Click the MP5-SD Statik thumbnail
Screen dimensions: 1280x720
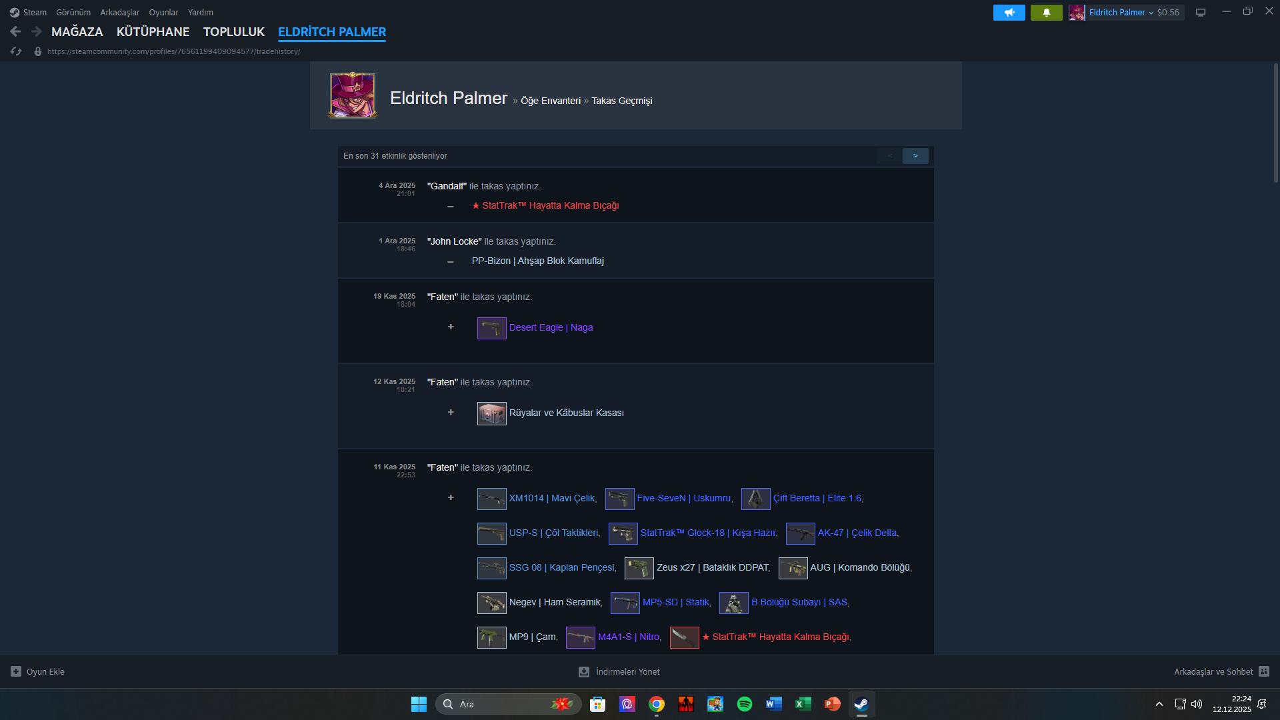[x=625, y=603]
